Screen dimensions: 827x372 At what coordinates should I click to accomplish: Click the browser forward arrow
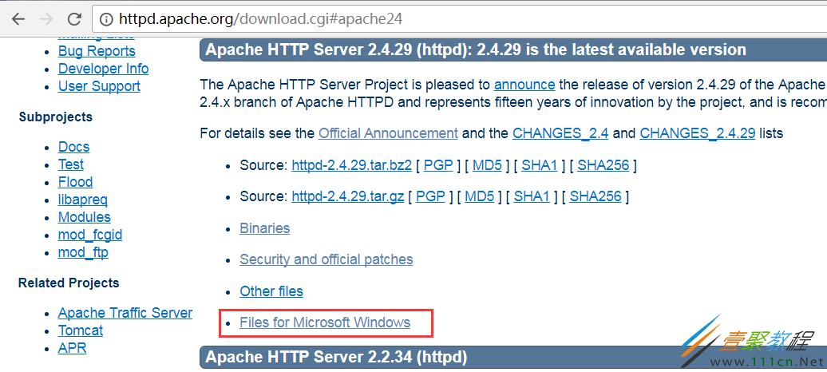(46, 19)
